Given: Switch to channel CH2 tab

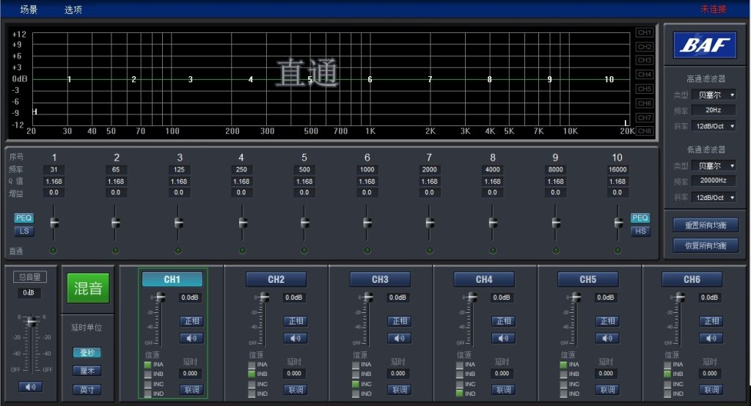Looking at the screenshot, I should point(276,279).
